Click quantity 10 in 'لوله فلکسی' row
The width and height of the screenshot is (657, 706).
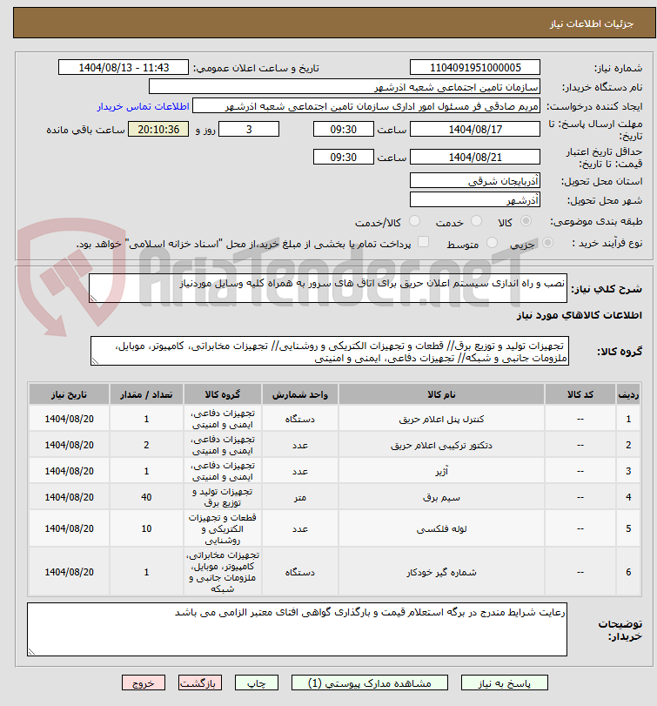[x=146, y=528]
